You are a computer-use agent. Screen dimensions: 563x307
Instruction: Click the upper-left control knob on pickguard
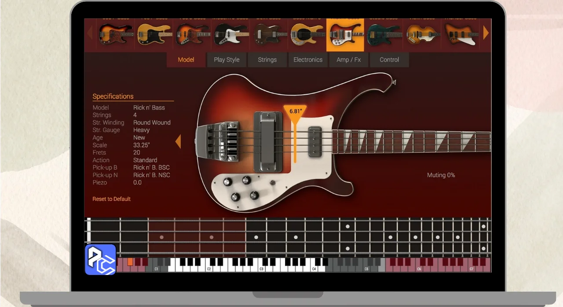(x=227, y=182)
